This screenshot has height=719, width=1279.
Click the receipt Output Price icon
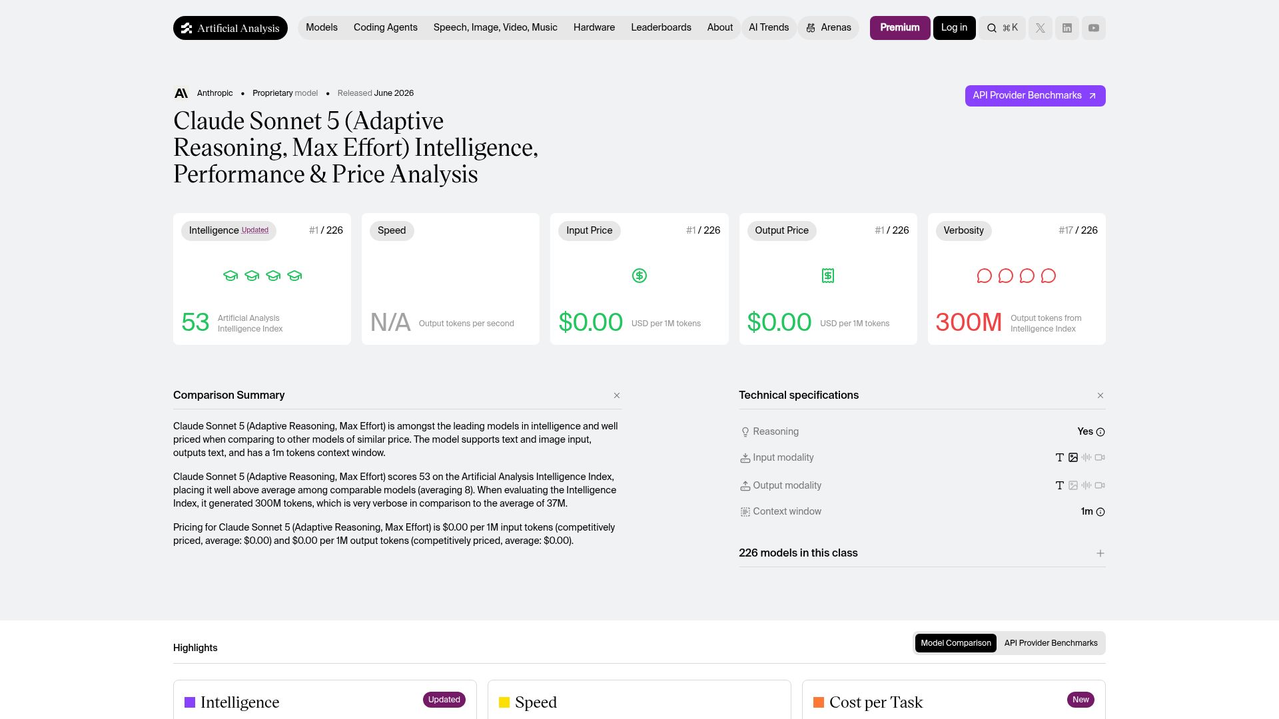[x=828, y=276]
